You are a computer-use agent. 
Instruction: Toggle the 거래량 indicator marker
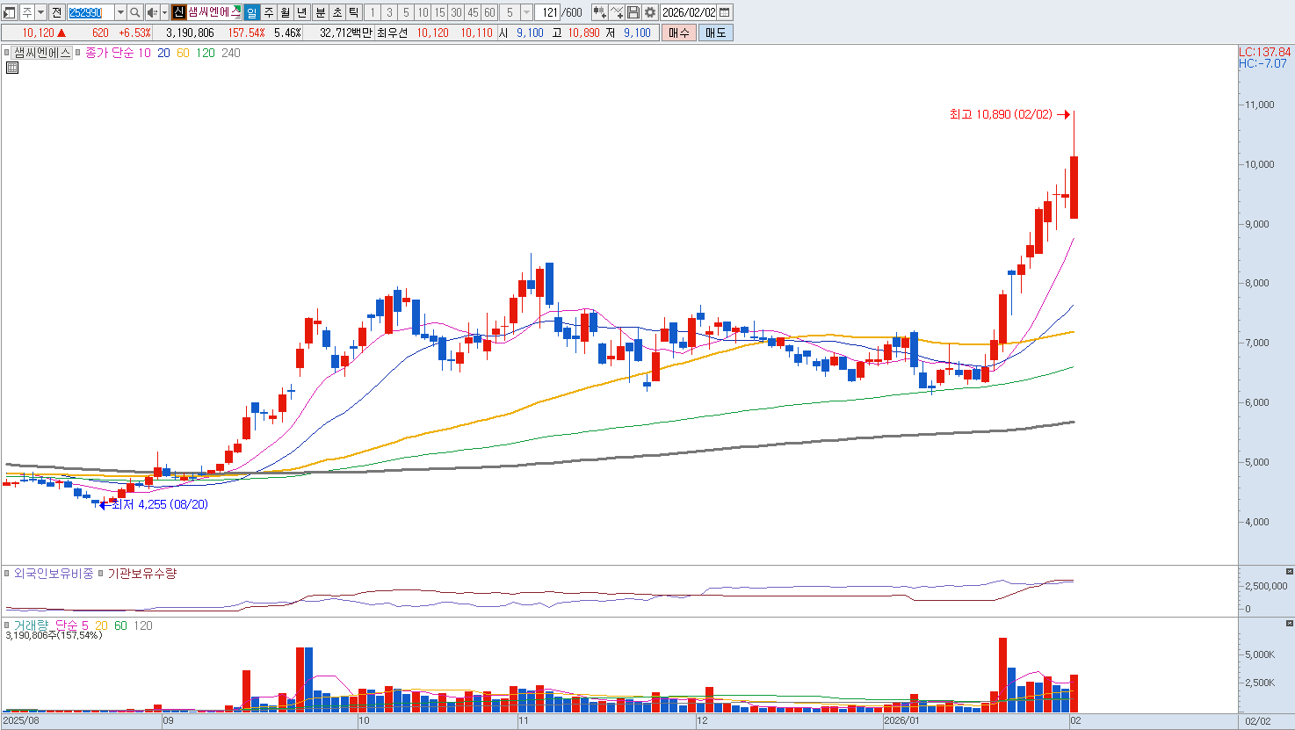(x=8, y=625)
